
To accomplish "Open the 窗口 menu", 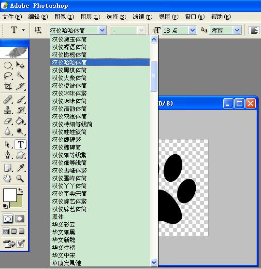I will click(x=195, y=17).
